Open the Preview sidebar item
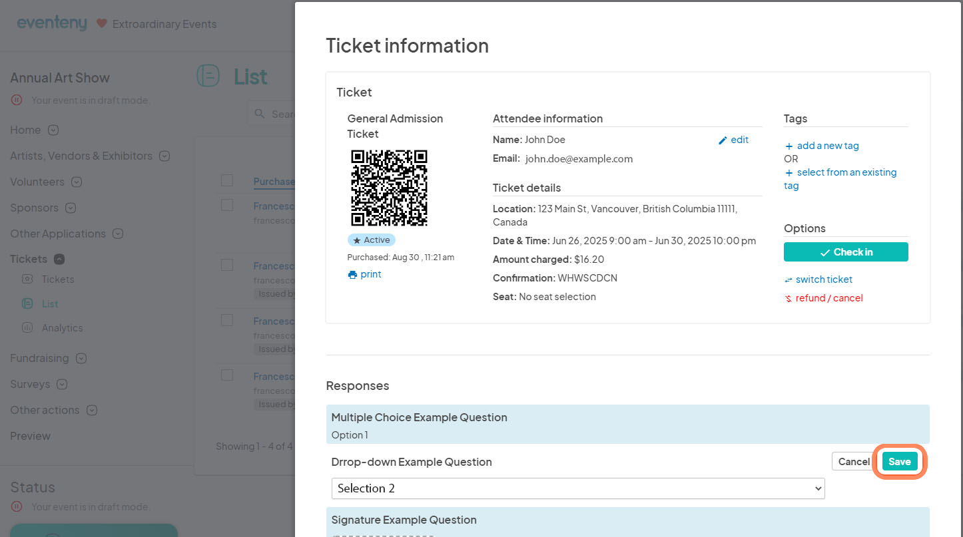The image size is (963, 537). coord(30,437)
